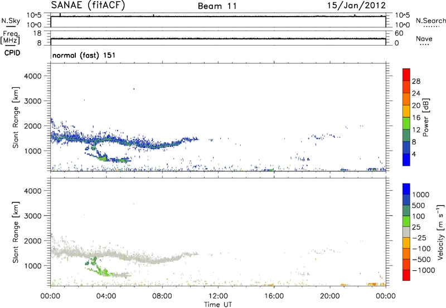Viewport: 446px width, 308px height.
Task: Pick the Power colorbar segment between 24 and 20
Action: click(x=406, y=99)
